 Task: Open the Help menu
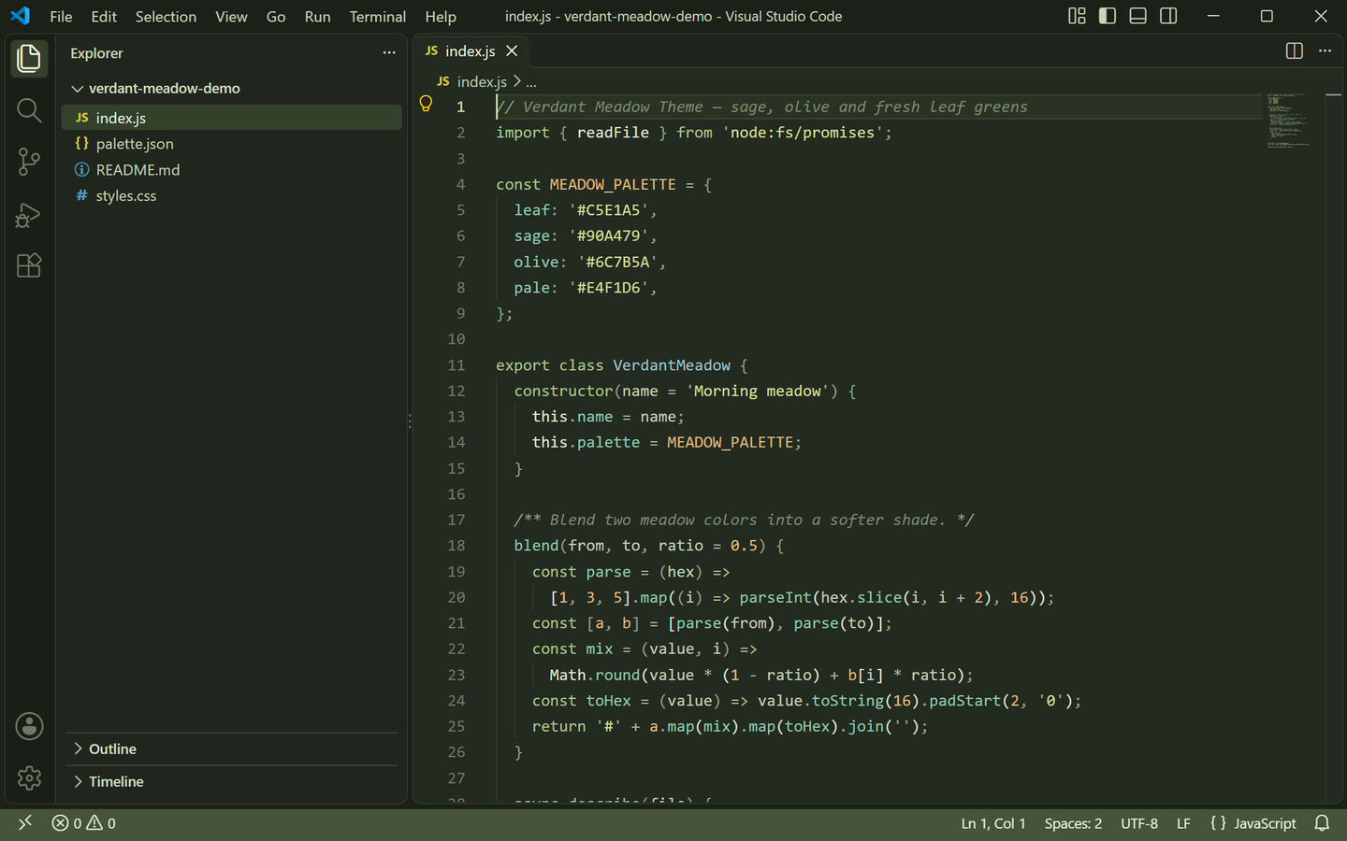(441, 17)
